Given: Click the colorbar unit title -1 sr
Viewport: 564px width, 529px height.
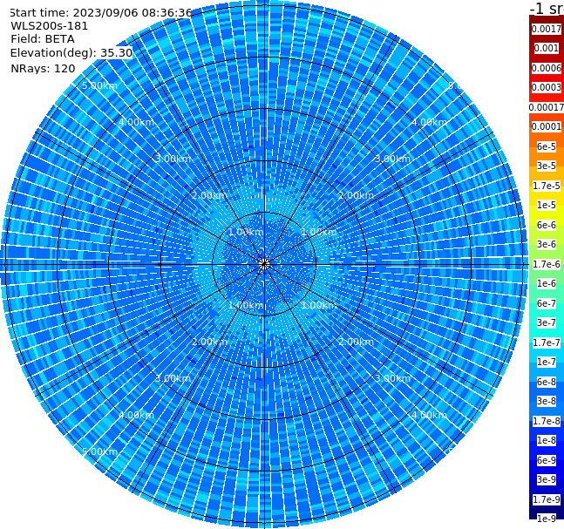Looking at the screenshot, I should pyautogui.click(x=547, y=9).
